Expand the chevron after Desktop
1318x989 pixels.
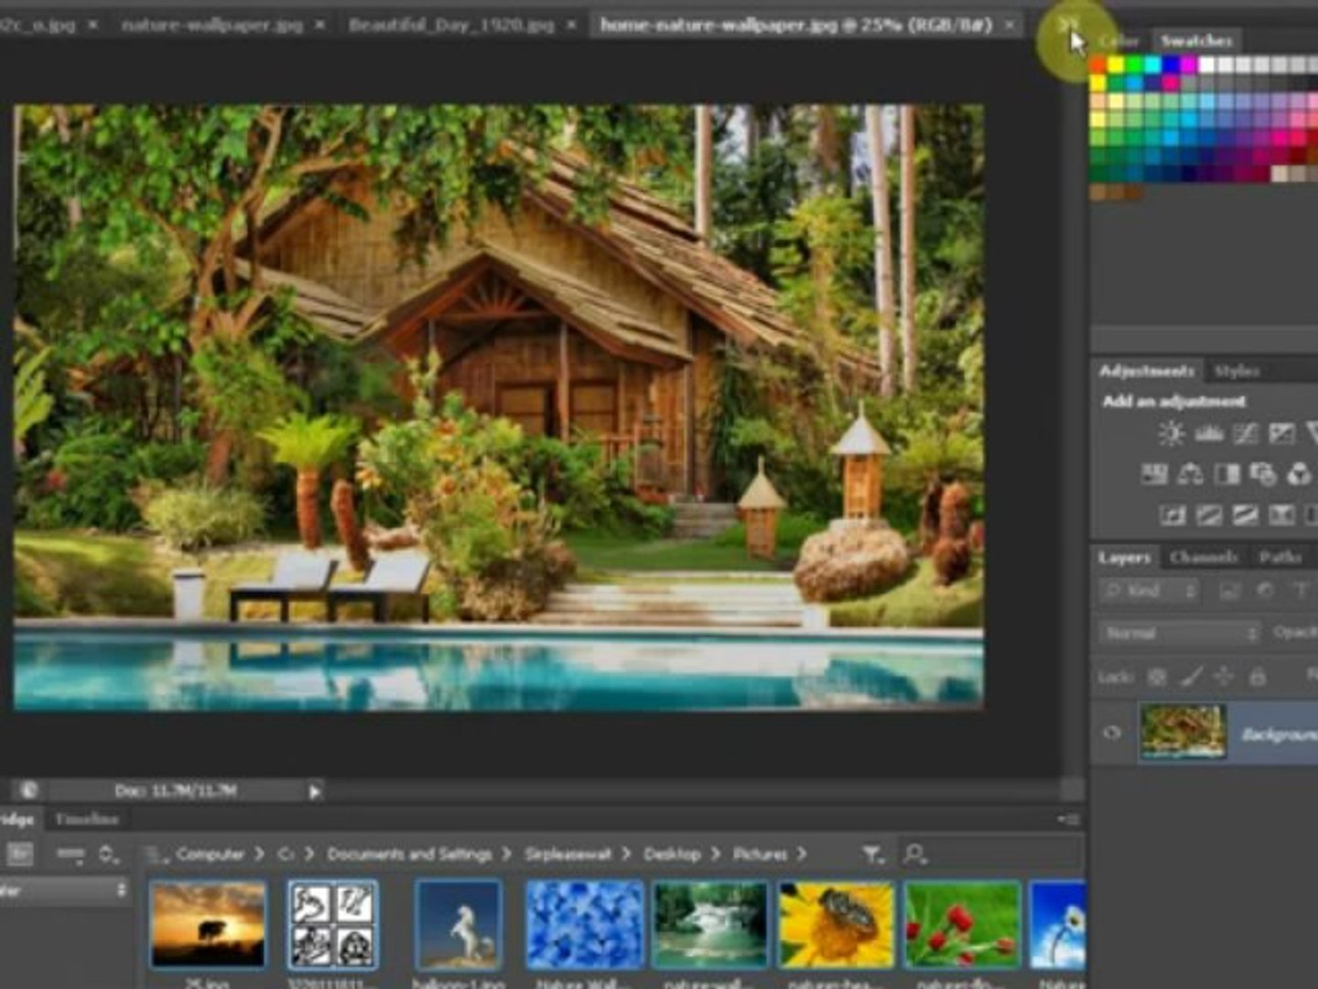coord(715,854)
